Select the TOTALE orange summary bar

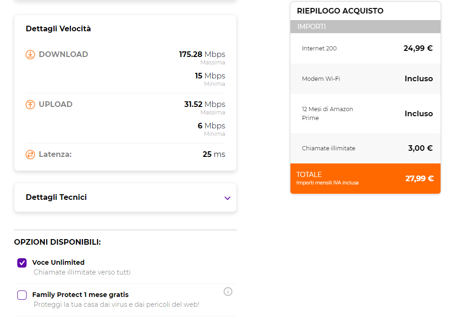[x=365, y=178]
